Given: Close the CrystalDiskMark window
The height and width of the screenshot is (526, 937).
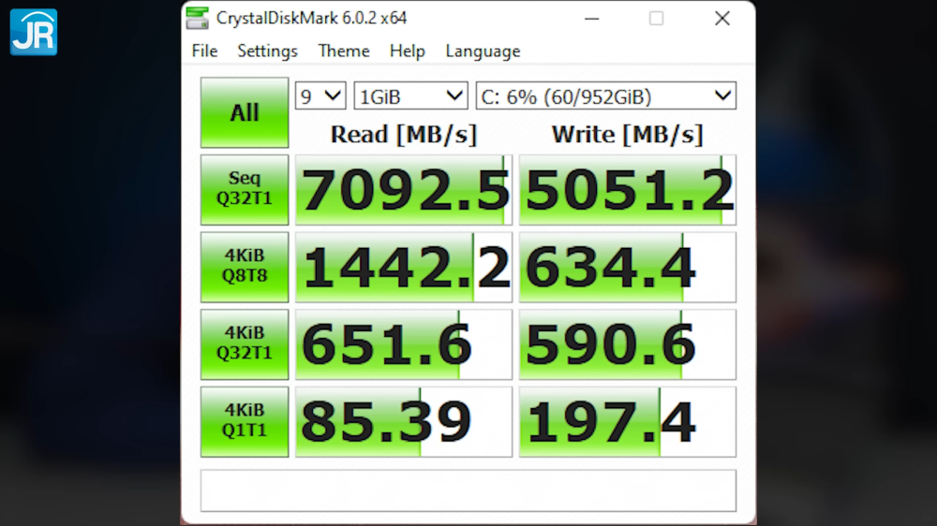Looking at the screenshot, I should coord(722,19).
